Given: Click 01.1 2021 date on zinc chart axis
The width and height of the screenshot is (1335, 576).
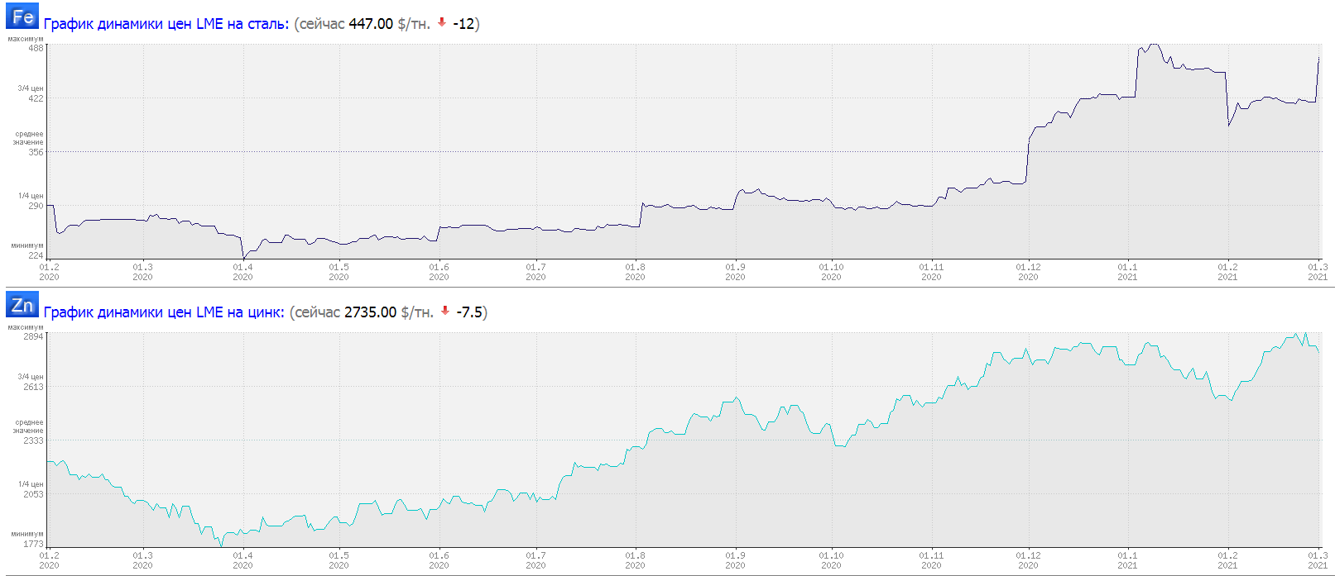Looking at the screenshot, I should click(x=1127, y=560).
